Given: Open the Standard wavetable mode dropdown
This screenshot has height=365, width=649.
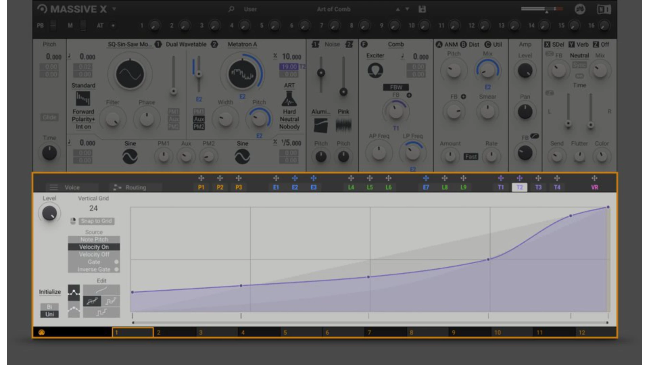Looking at the screenshot, I should coord(83,86).
